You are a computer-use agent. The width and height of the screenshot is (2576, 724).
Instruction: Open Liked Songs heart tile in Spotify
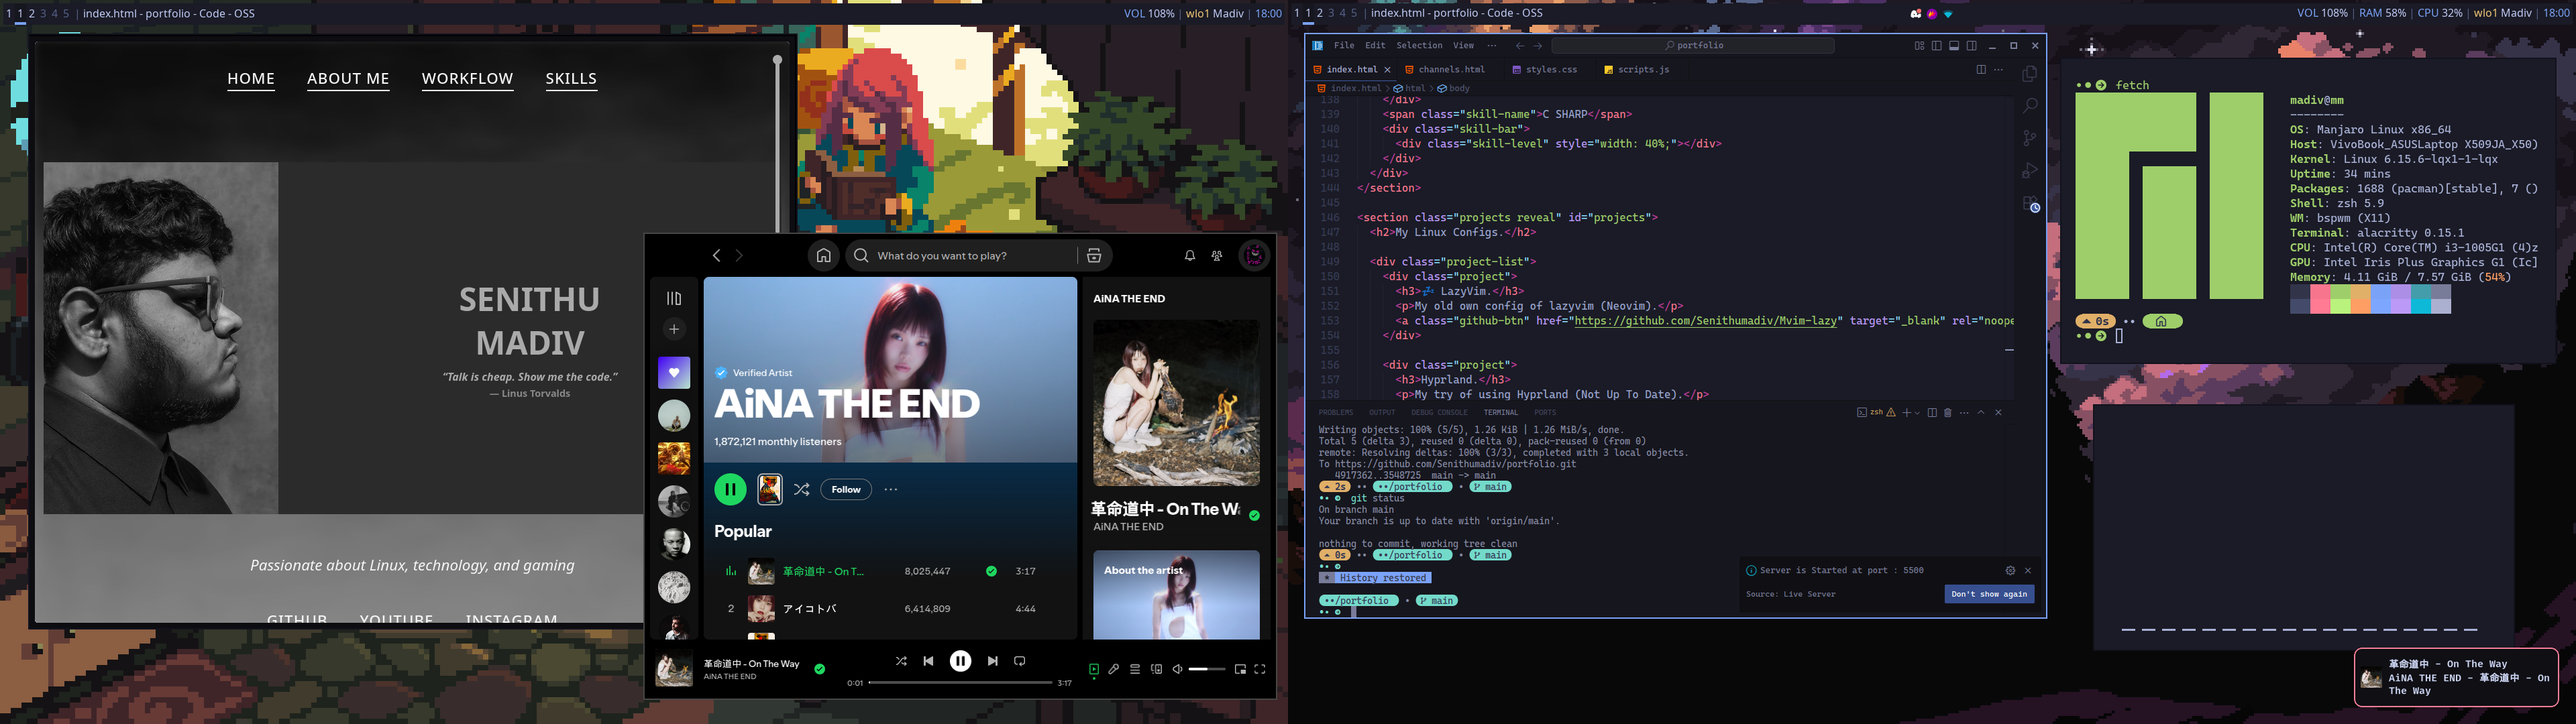pos(674,373)
